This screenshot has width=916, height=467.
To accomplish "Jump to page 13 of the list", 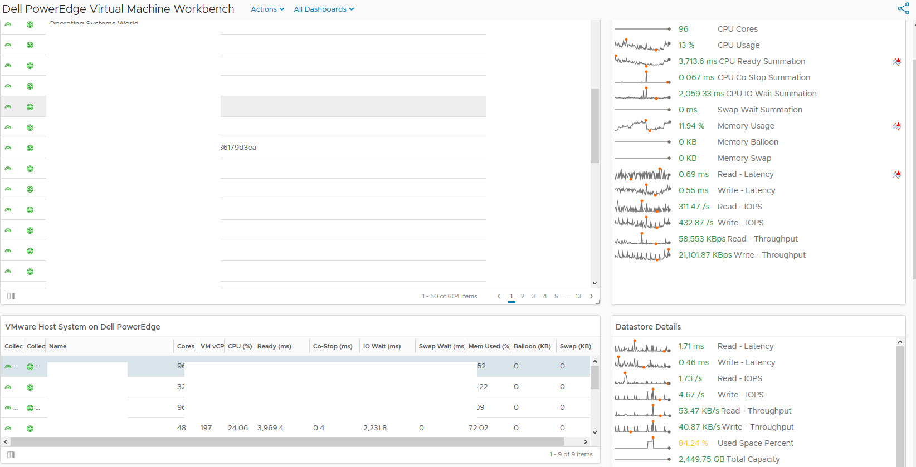I will point(578,296).
